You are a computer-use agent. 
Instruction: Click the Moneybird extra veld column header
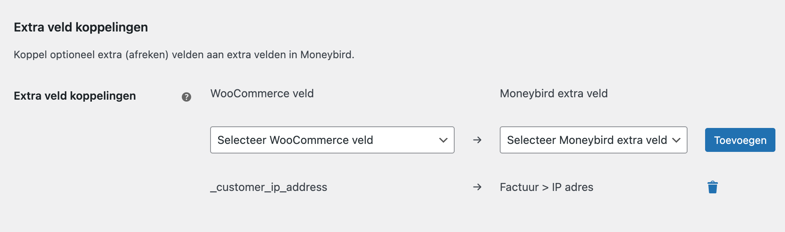tap(553, 93)
